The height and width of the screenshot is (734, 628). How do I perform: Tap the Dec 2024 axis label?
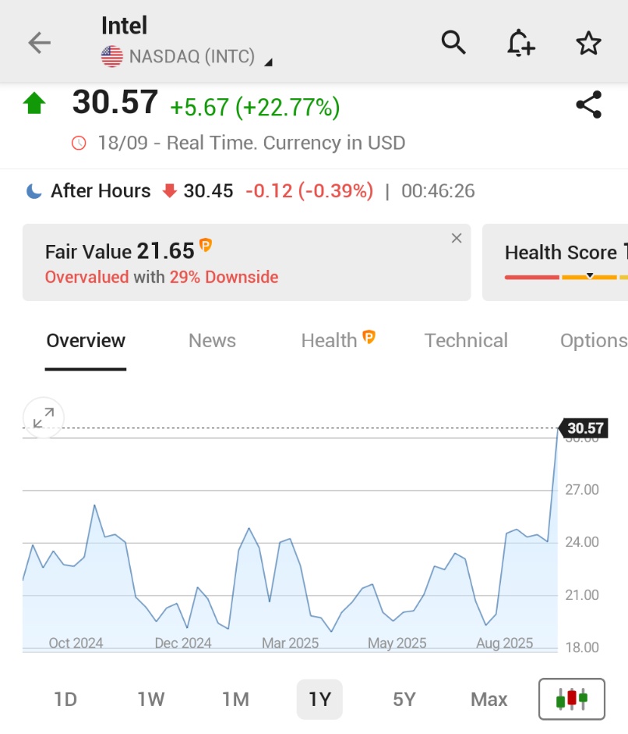pyautogui.click(x=183, y=644)
